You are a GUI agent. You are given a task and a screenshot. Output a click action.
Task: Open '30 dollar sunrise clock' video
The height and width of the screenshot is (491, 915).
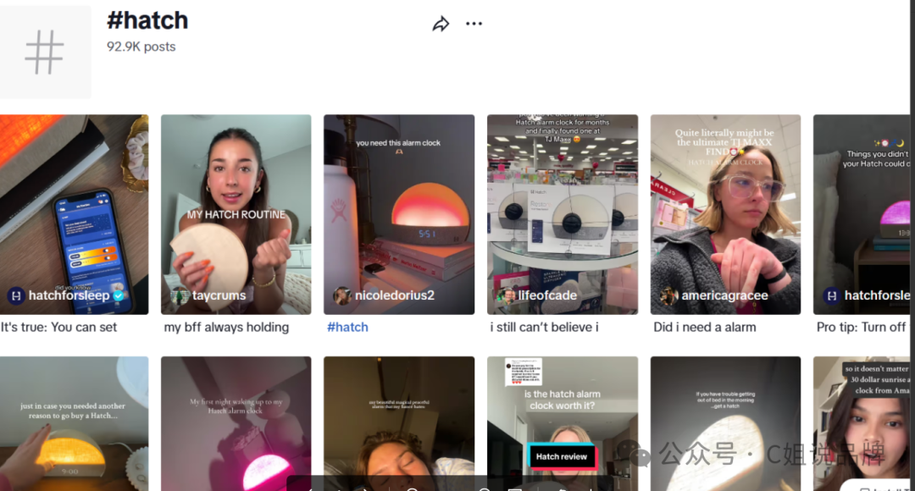point(862,423)
